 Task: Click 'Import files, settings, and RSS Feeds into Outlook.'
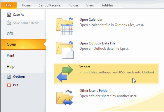click(x=117, y=72)
